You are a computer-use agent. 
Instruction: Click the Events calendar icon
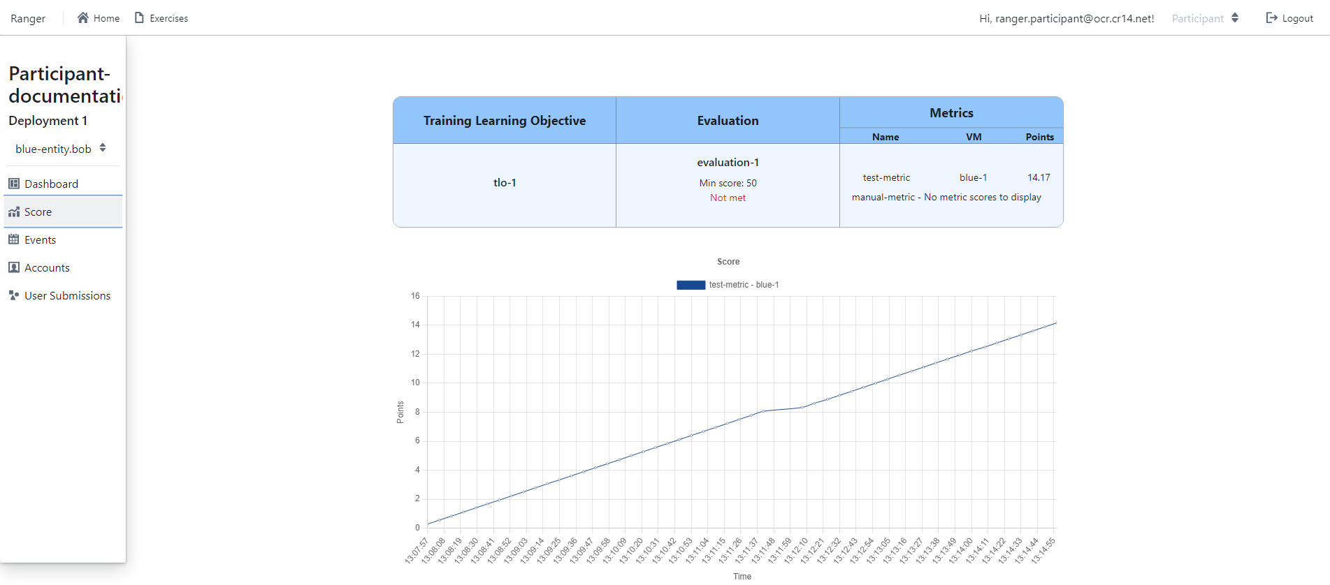click(x=14, y=239)
